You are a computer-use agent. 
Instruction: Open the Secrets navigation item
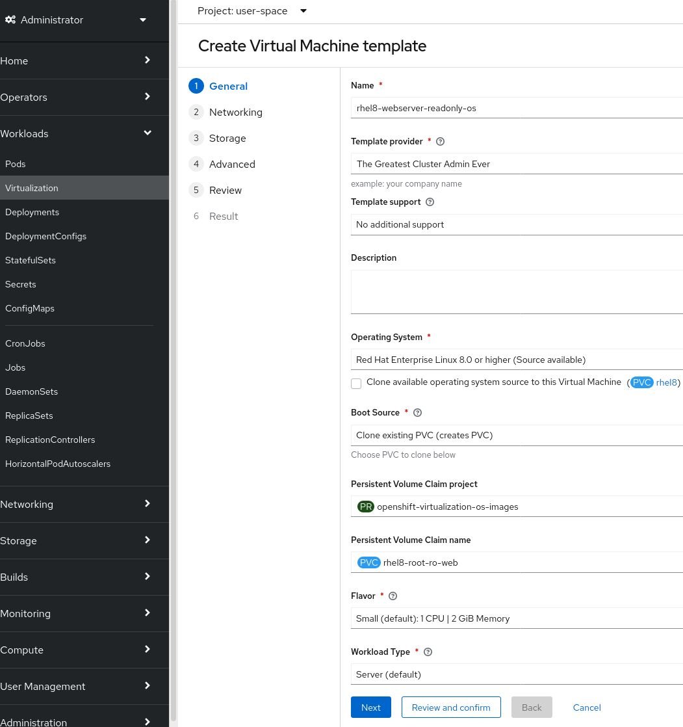coord(20,284)
